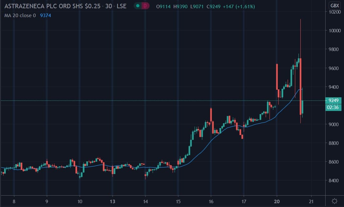This screenshot has height=207, width=344.
Task: Click the last green candle on the chart
Action: [302, 107]
